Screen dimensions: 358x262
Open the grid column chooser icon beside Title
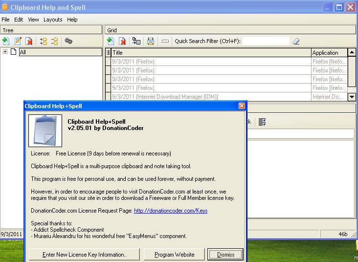click(x=108, y=53)
